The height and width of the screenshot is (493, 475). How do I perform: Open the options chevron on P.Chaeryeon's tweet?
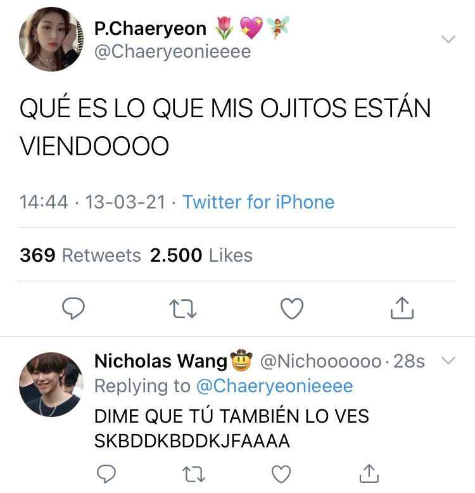pyautogui.click(x=448, y=39)
